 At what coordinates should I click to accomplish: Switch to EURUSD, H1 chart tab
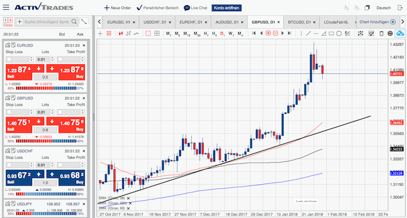click(121, 22)
